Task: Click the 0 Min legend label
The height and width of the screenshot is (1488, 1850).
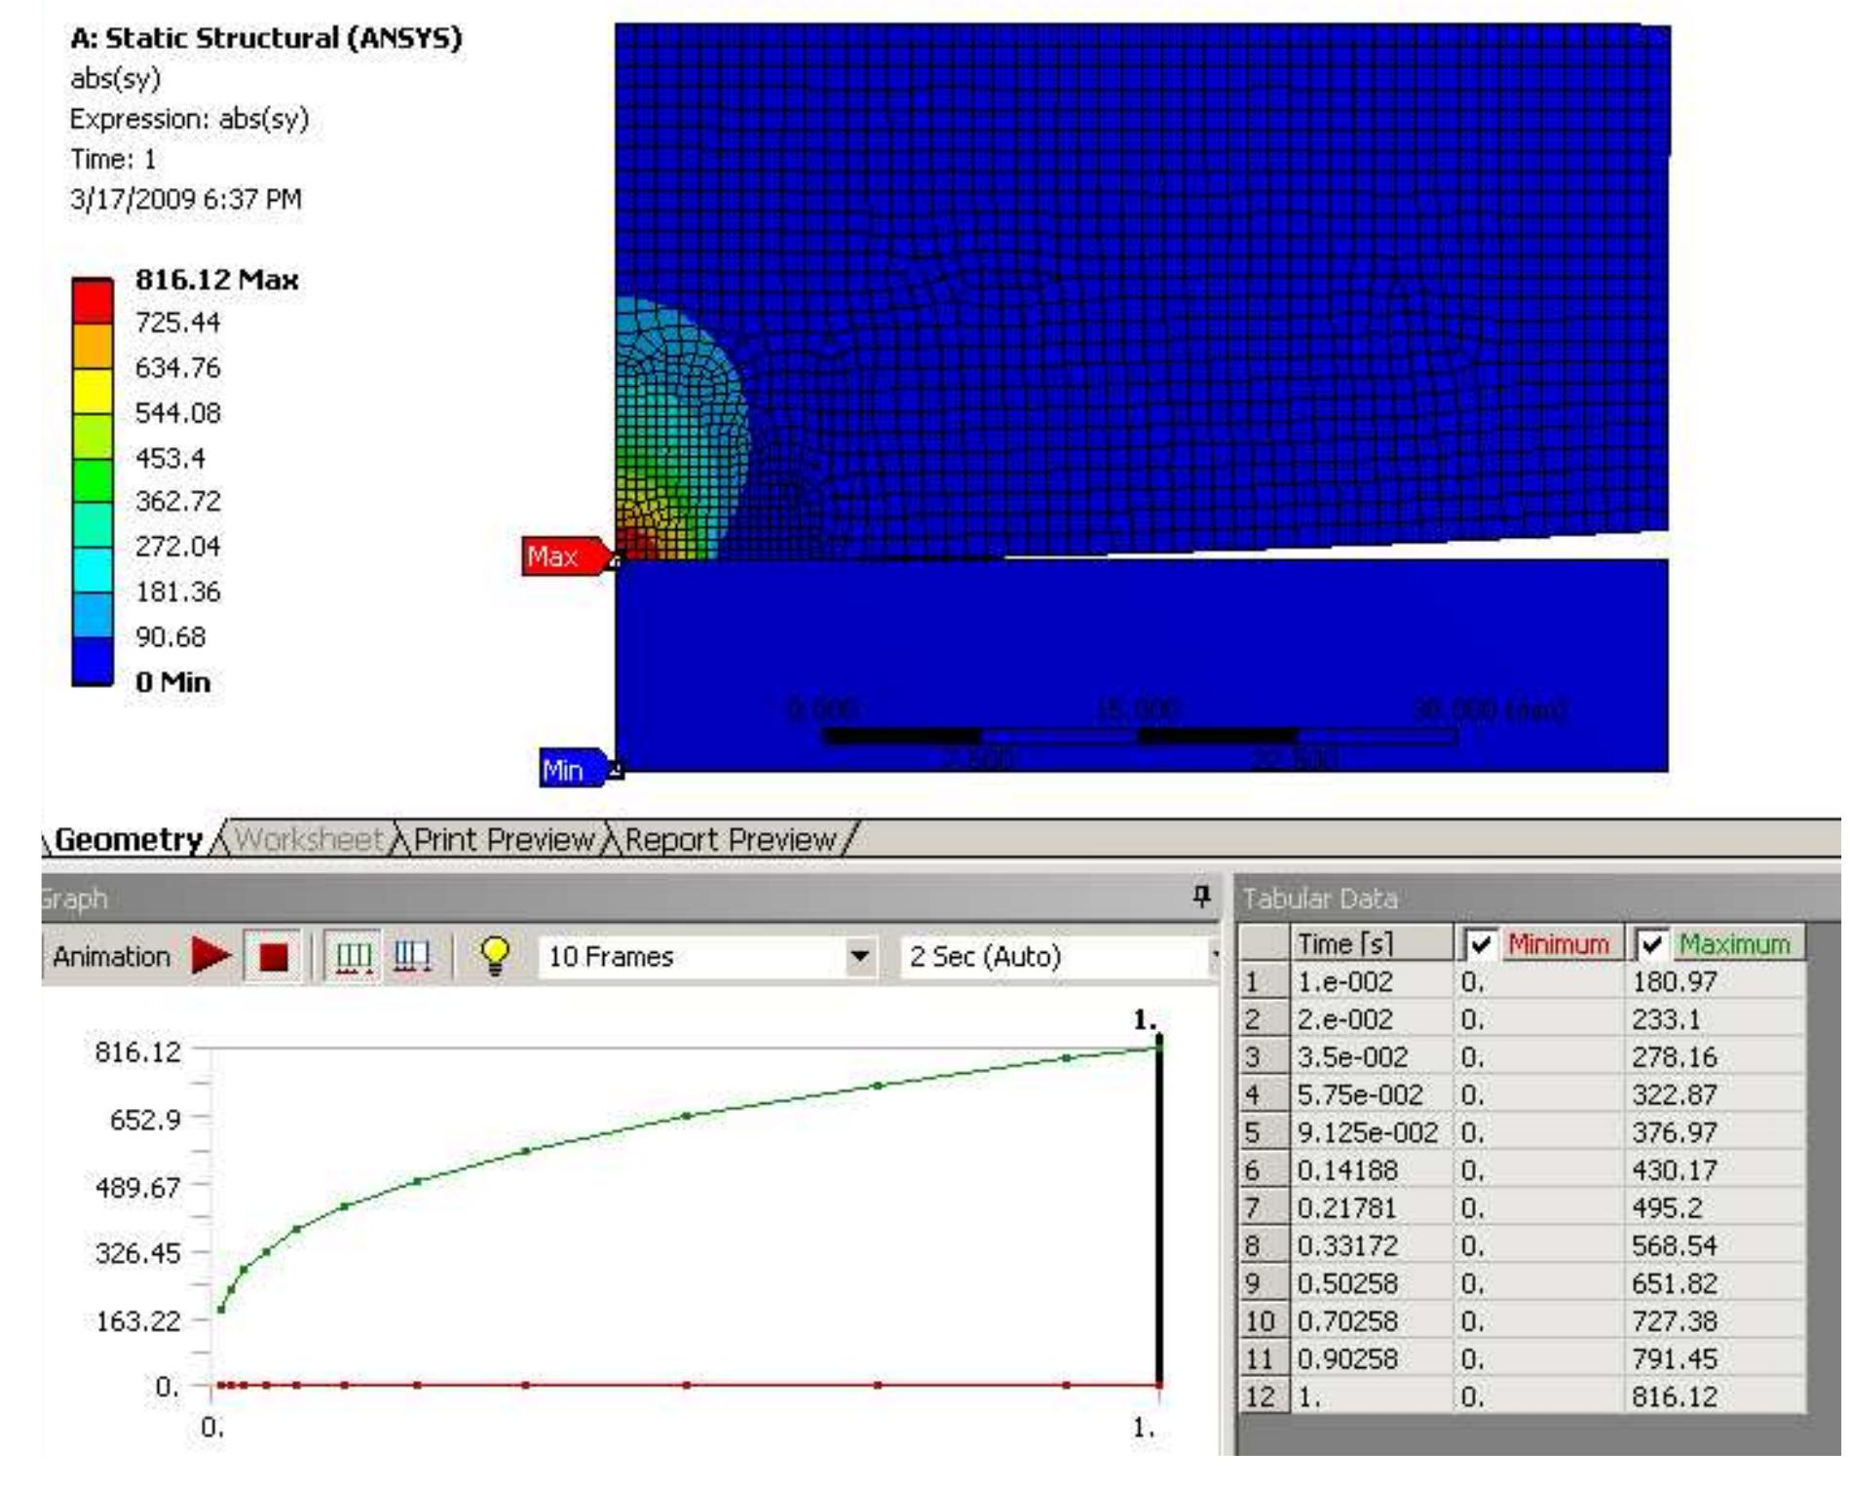Action: tap(172, 681)
